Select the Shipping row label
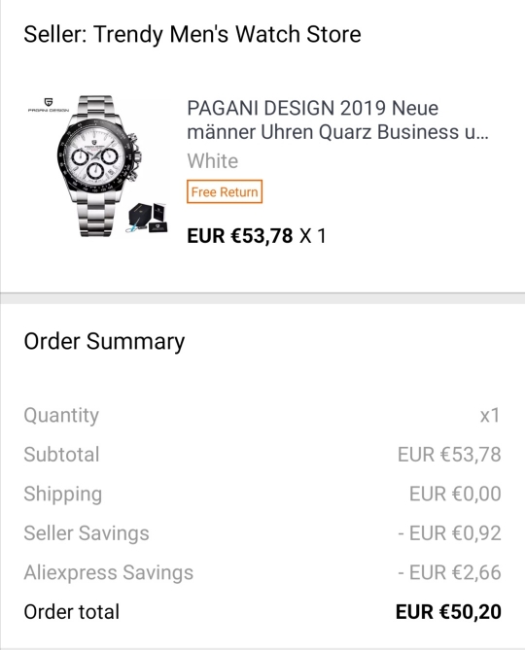 coord(62,495)
